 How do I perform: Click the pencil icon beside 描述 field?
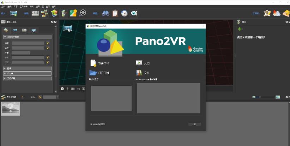point(48,48)
